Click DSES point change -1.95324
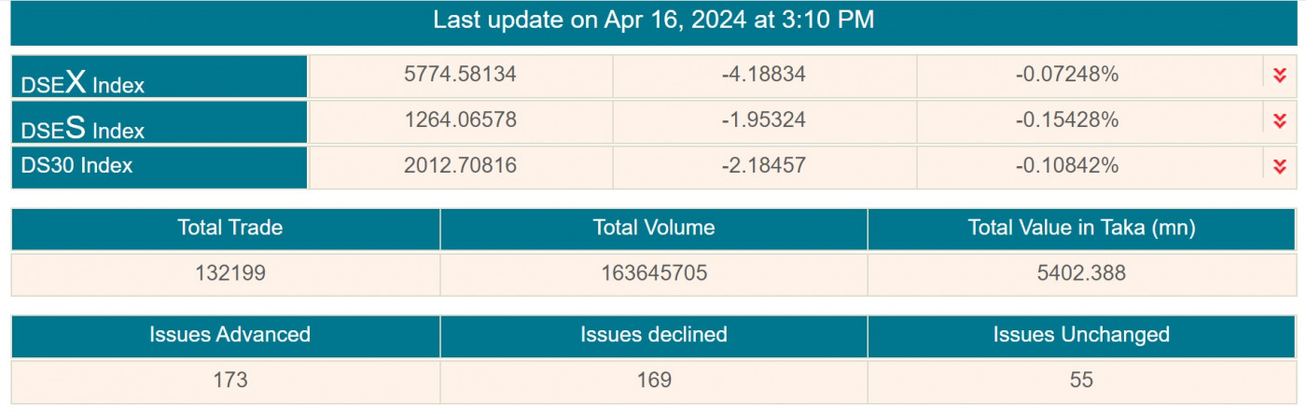This screenshot has width=1306, height=418. (764, 120)
